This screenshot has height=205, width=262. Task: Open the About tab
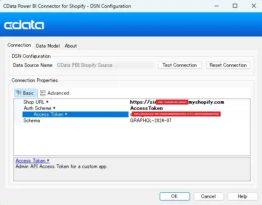pos(71,46)
